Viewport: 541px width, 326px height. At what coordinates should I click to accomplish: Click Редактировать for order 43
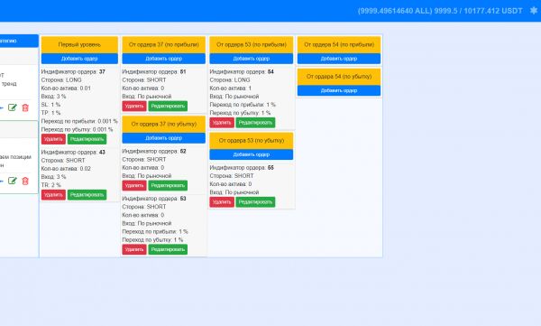tap(87, 195)
